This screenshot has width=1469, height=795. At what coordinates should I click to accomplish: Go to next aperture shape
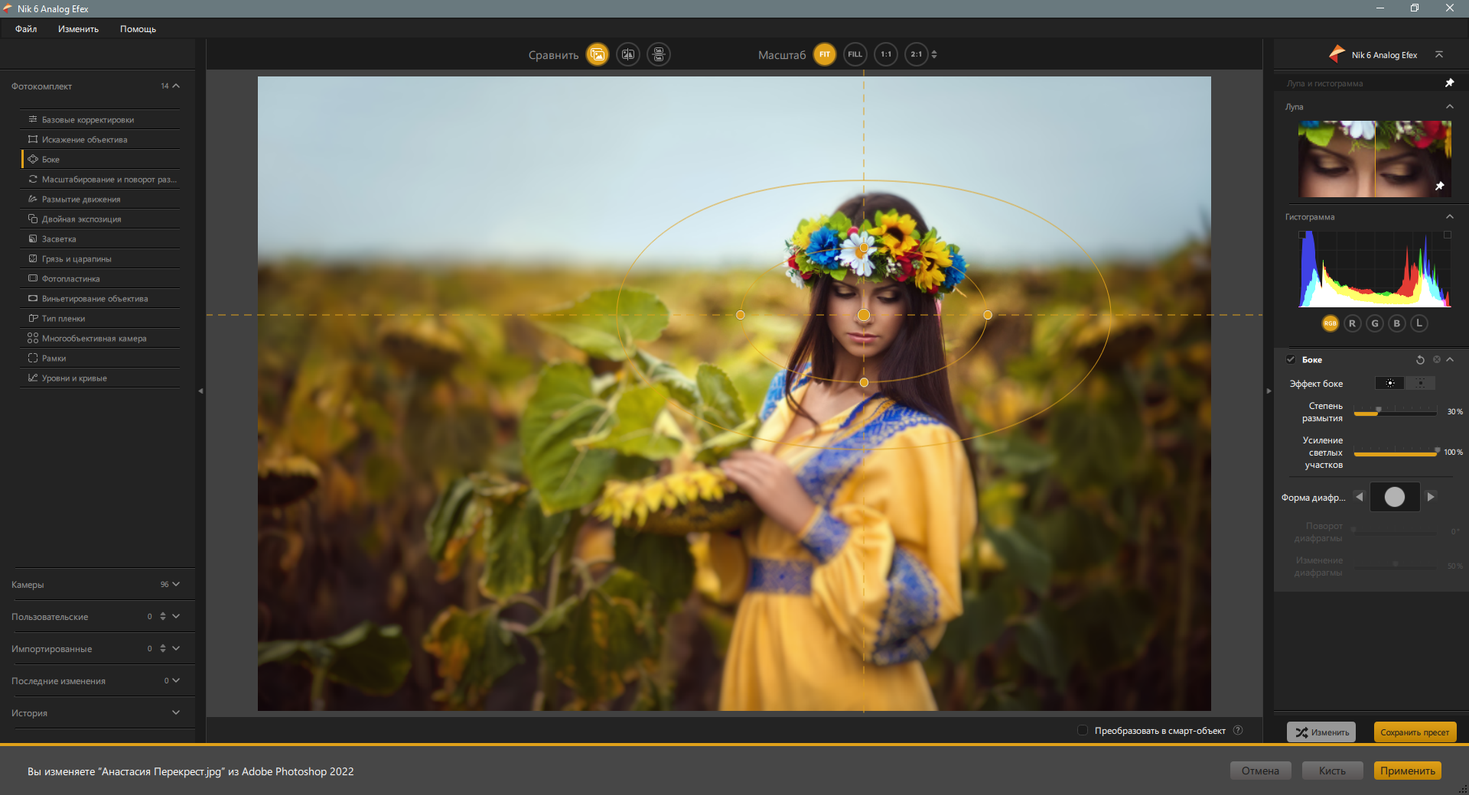(1431, 497)
